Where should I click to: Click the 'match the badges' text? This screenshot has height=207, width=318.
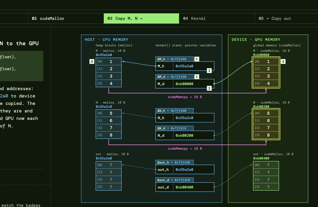(x=20, y=205)
